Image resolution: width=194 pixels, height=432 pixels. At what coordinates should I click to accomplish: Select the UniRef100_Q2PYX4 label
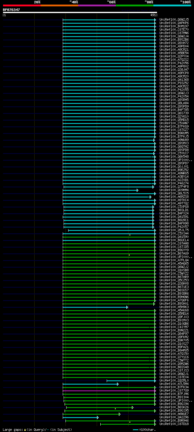coord(174,56)
